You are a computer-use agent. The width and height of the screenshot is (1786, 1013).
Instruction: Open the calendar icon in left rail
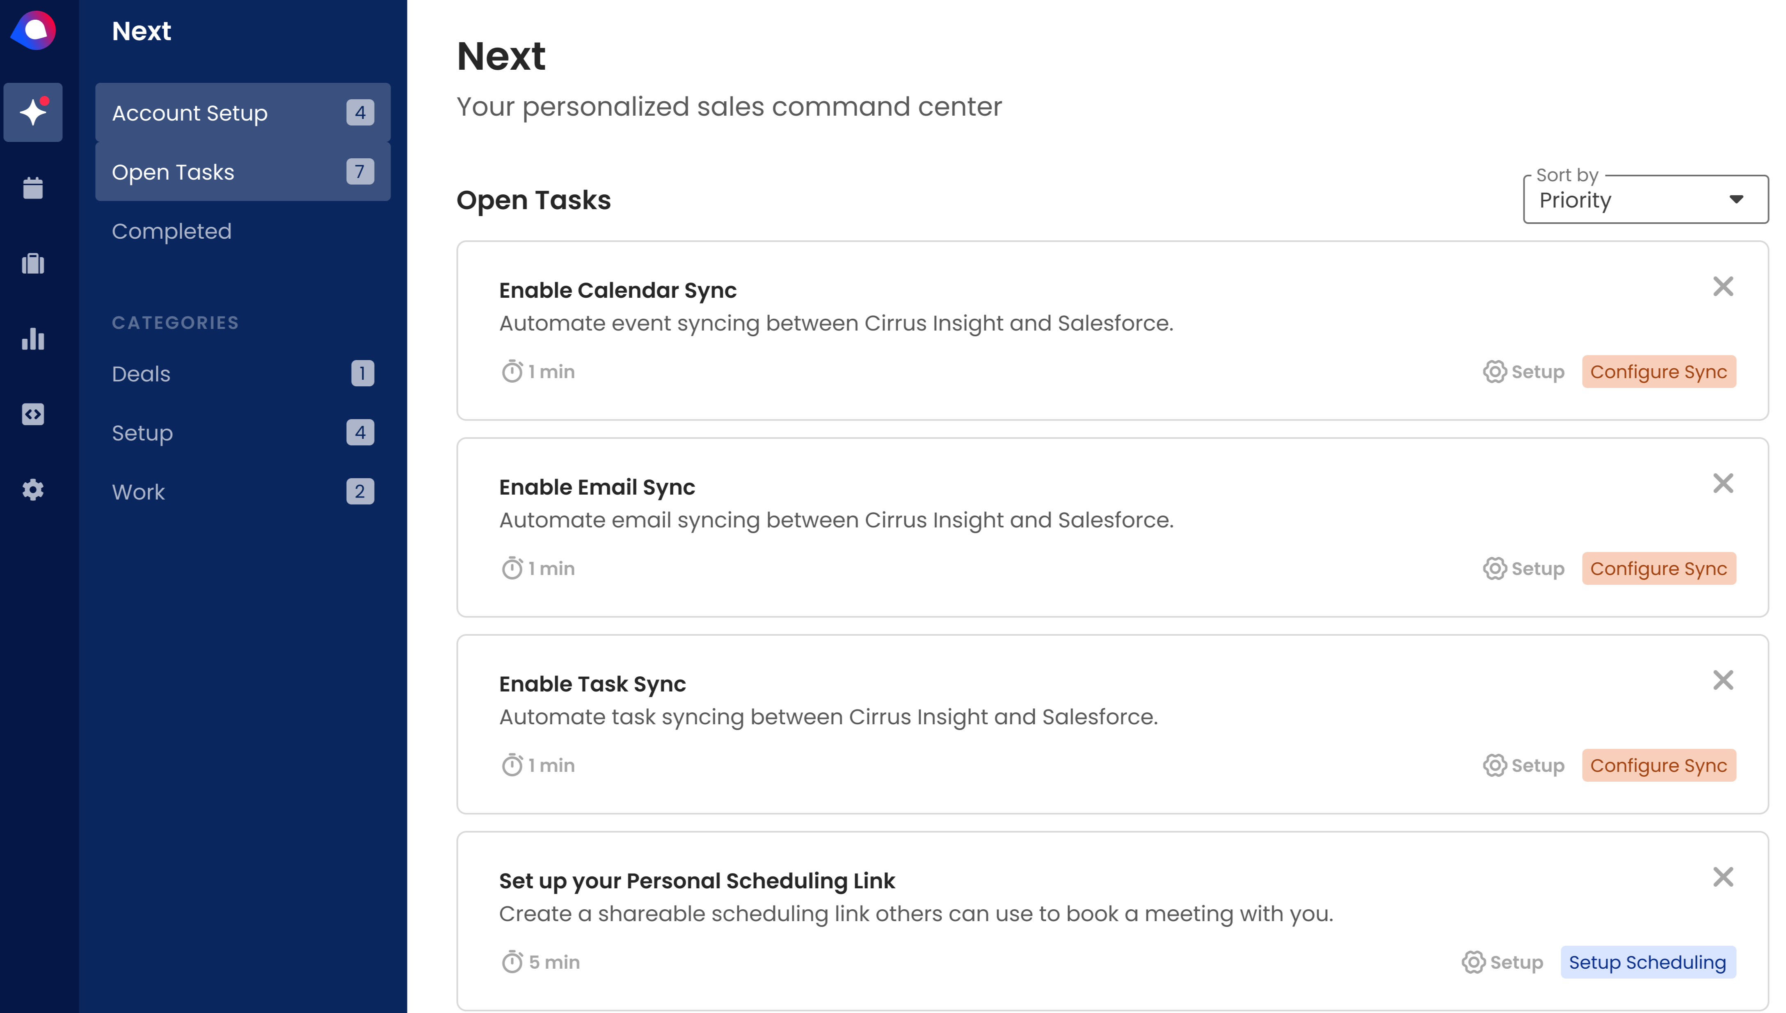(33, 188)
